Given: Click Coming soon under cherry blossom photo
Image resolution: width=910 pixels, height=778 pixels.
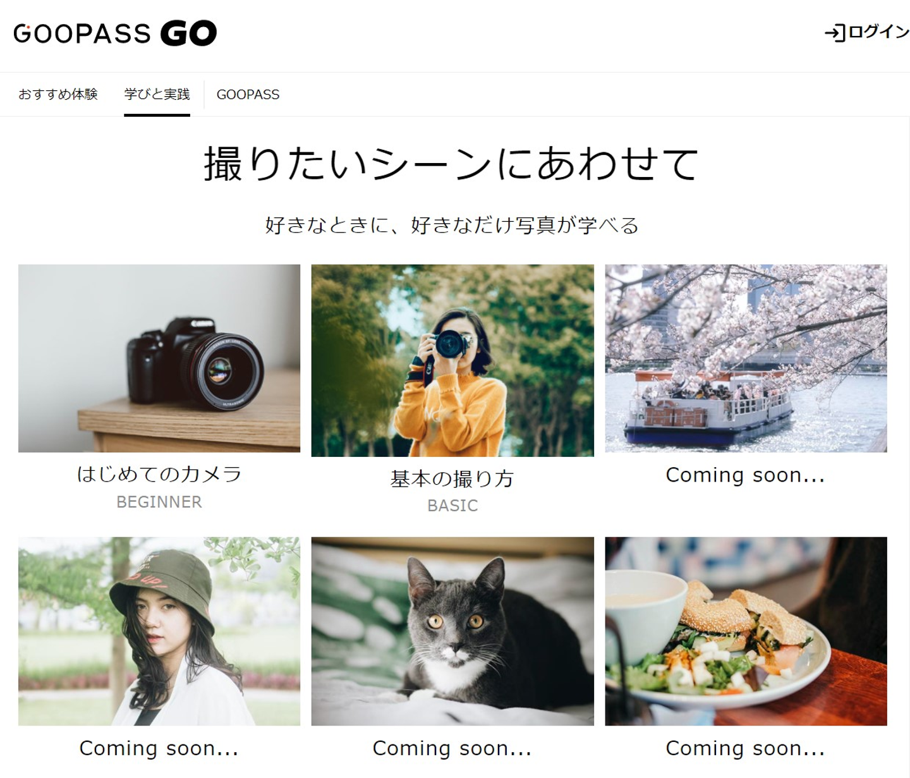Looking at the screenshot, I should [746, 475].
